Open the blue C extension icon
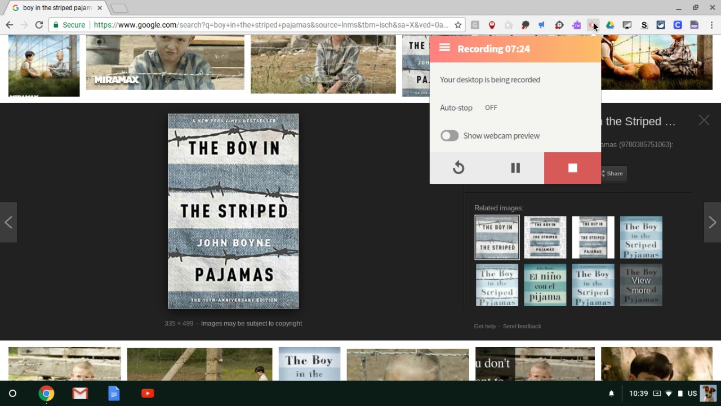 tap(678, 25)
